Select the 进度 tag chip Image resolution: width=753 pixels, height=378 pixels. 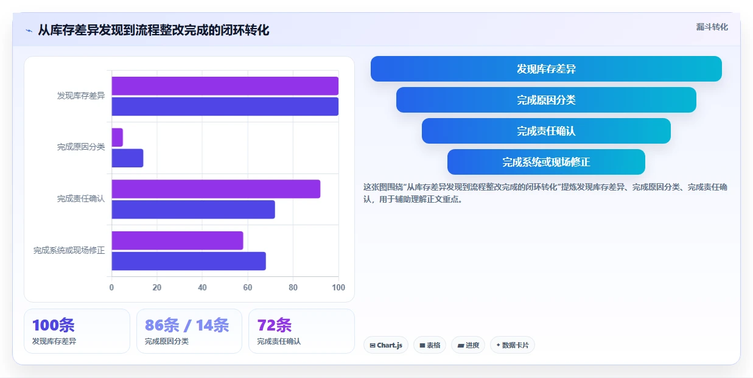[468, 345]
